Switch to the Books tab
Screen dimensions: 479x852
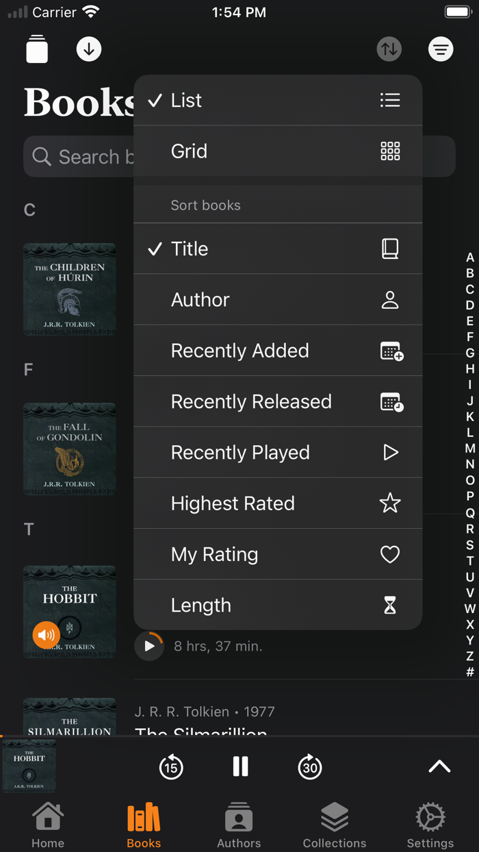click(144, 825)
